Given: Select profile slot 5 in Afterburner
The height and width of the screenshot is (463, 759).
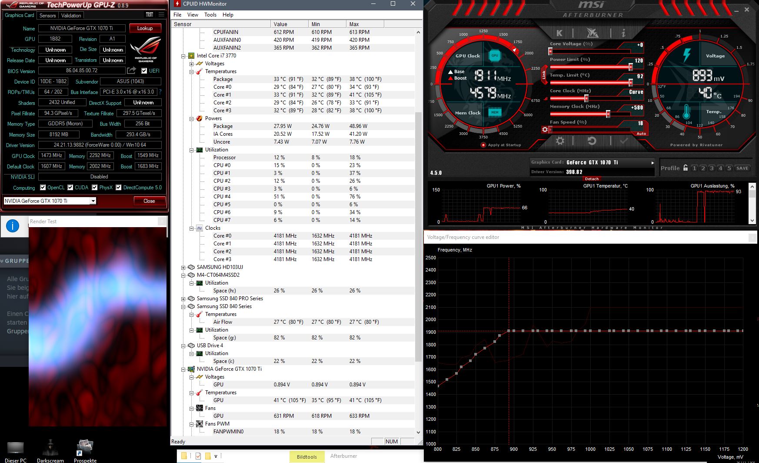Looking at the screenshot, I should click(729, 168).
